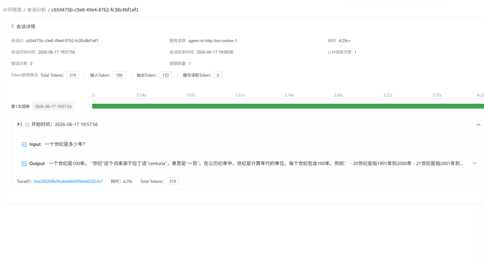Click the 2.14s timeline tick label

289,95
